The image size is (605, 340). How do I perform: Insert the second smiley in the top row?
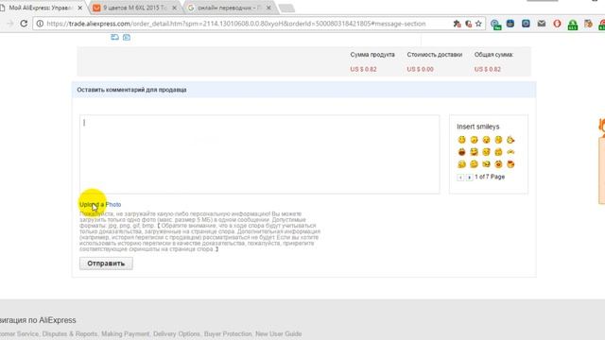point(474,140)
